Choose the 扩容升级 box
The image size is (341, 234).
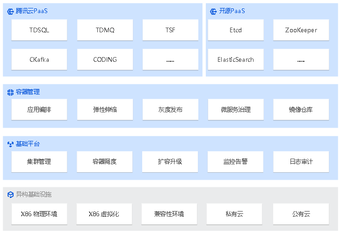point(170,162)
